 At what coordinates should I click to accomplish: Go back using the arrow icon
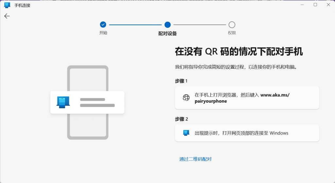click(7, 16)
